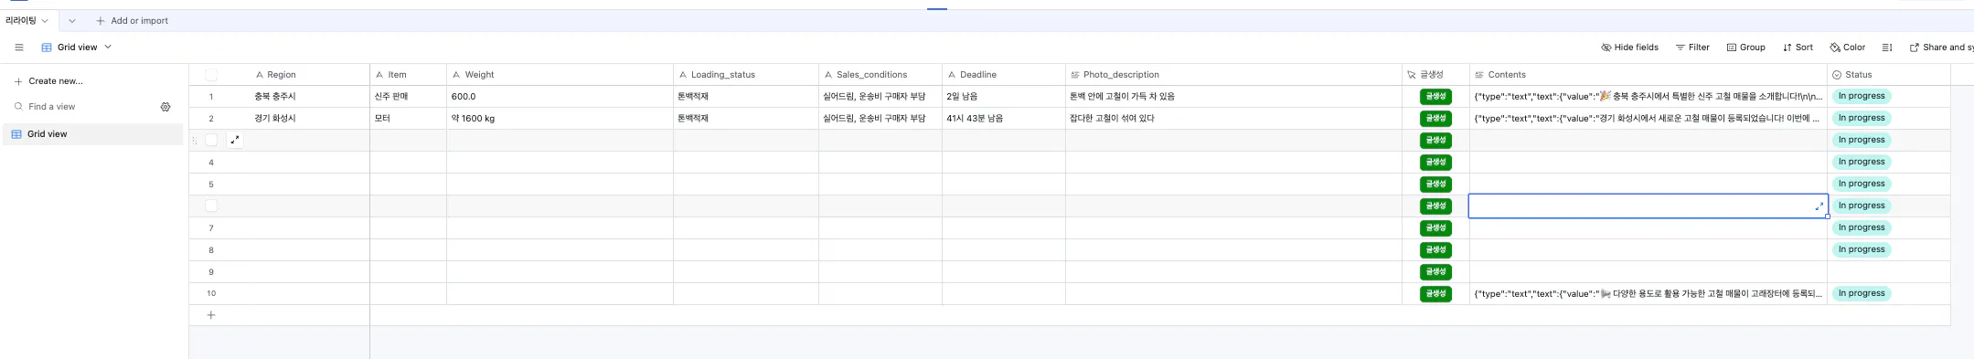1974x359 pixels.
Task: Open the row height icon in the toolbar
Action: coord(1887,48)
